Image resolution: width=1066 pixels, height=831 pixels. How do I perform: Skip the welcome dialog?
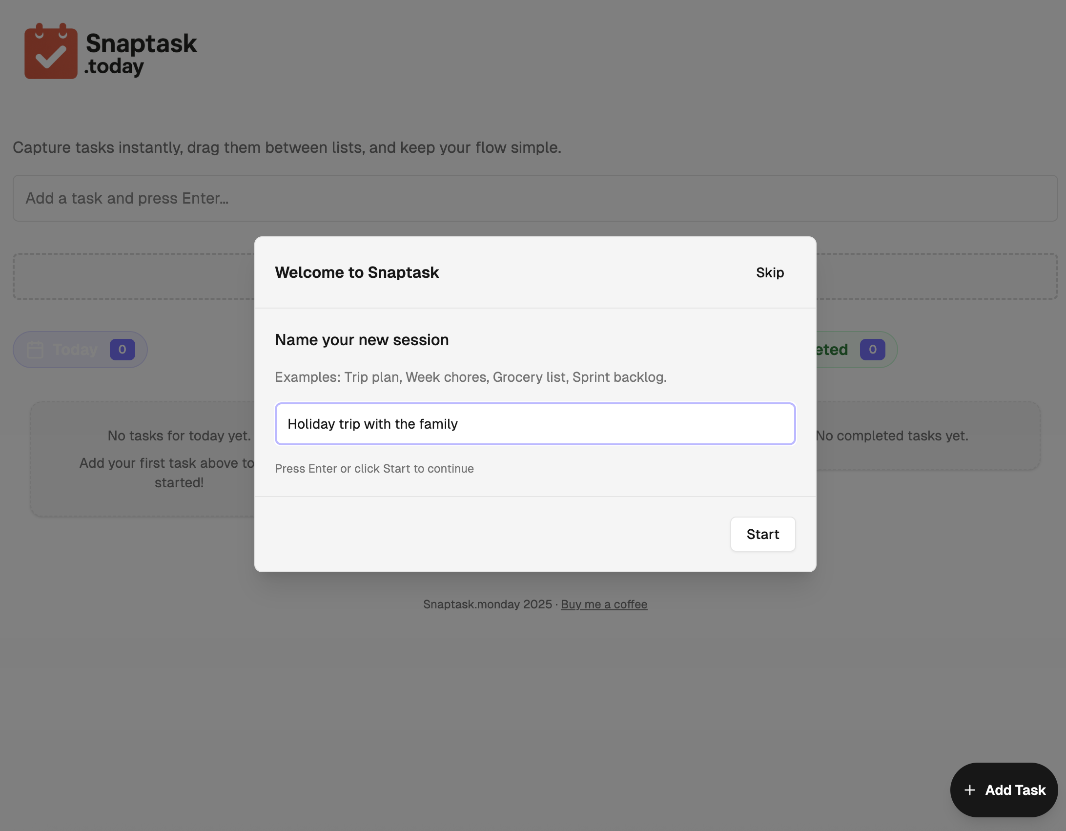point(770,272)
